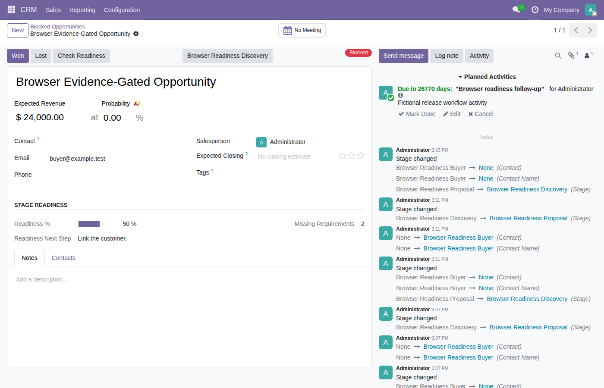Open the gear actions menu beside record title

coord(136,34)
